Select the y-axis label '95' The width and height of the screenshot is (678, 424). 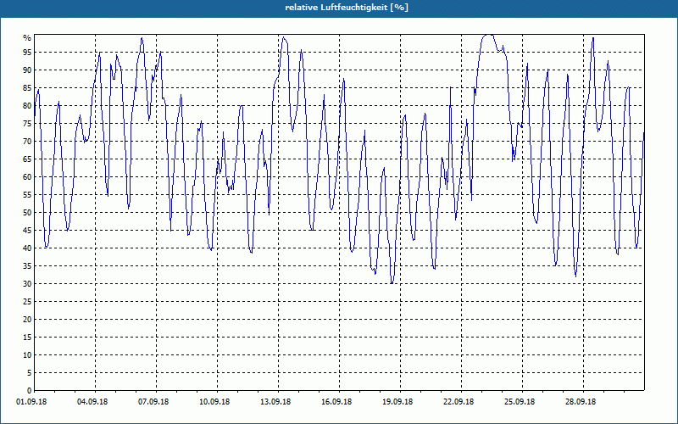27,53
